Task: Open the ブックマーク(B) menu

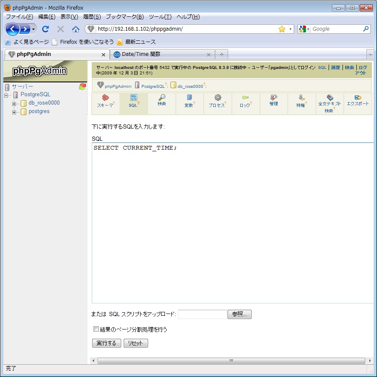Action: coord(125,17)
